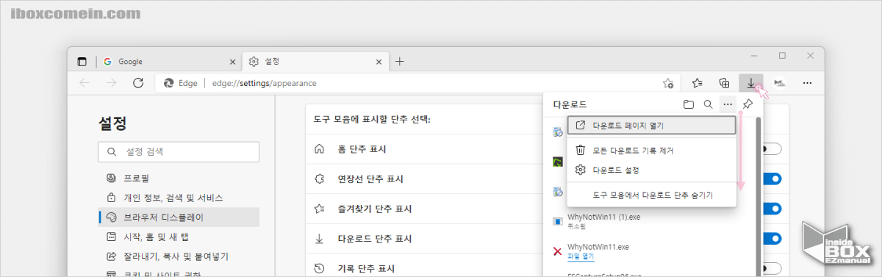This screenshot has height=277, width=882.
Task: Open 프로필 settings section
Action: (179, 178)
